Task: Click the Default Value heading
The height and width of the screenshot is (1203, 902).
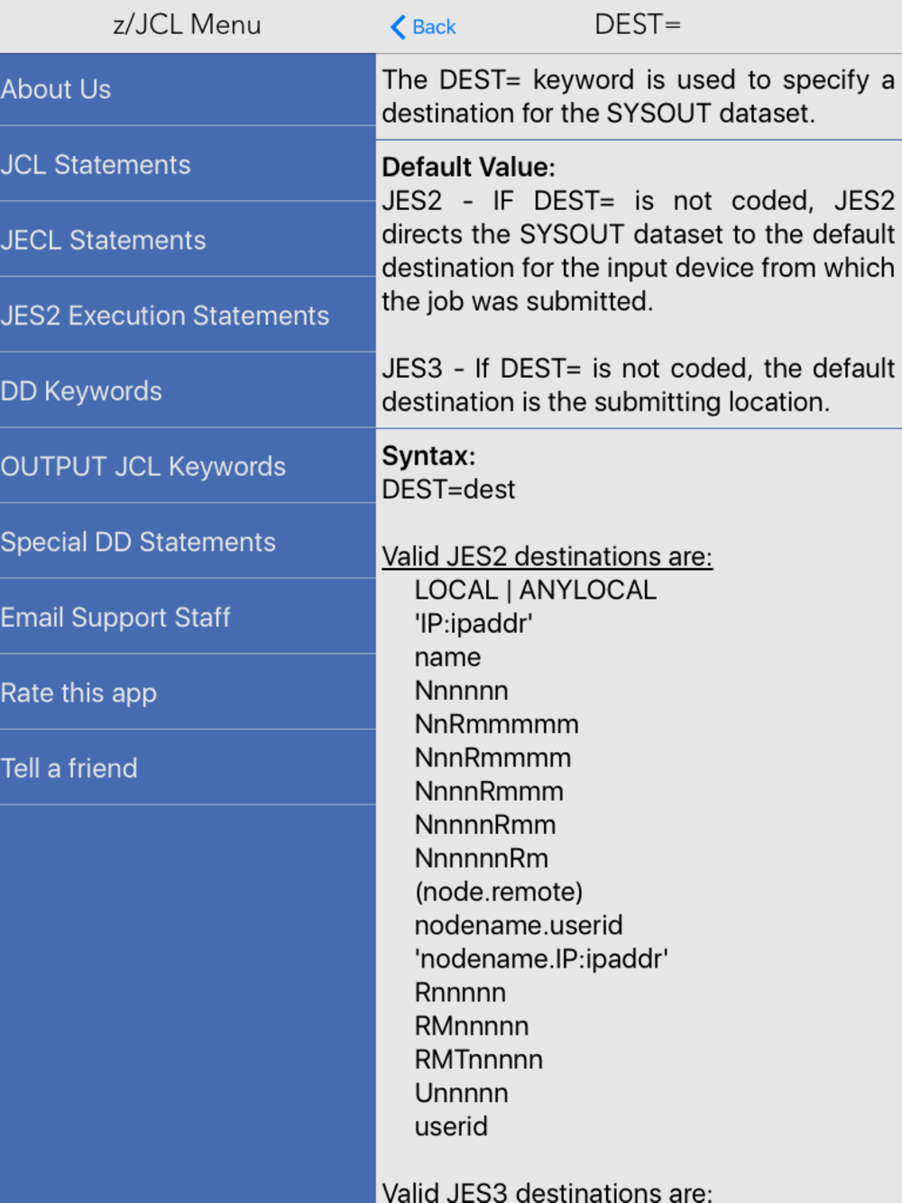Action: click(468, 168)
